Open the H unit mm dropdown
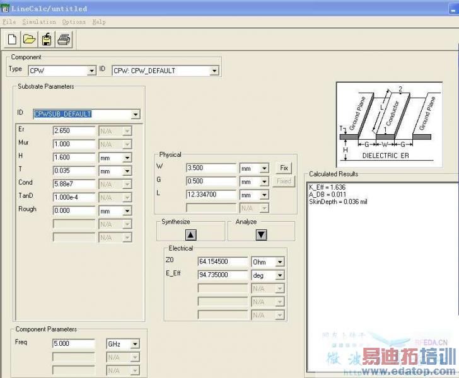The width and height of the screenshot is (459, 378). 127,158
